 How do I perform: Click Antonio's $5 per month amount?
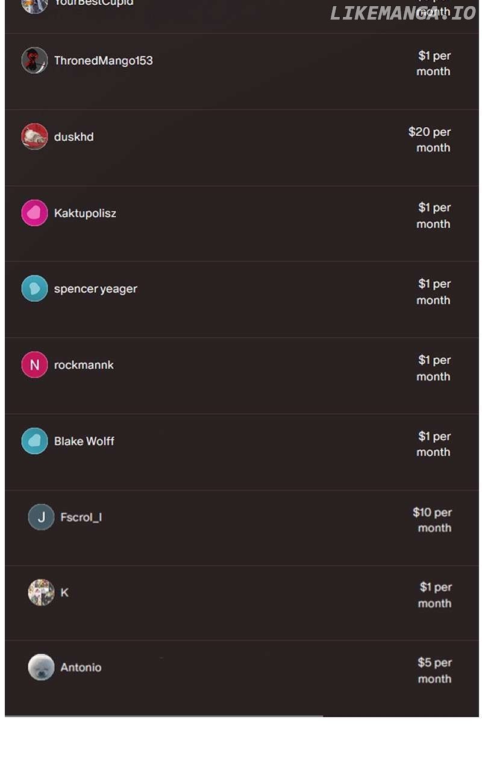click(434, 671)
